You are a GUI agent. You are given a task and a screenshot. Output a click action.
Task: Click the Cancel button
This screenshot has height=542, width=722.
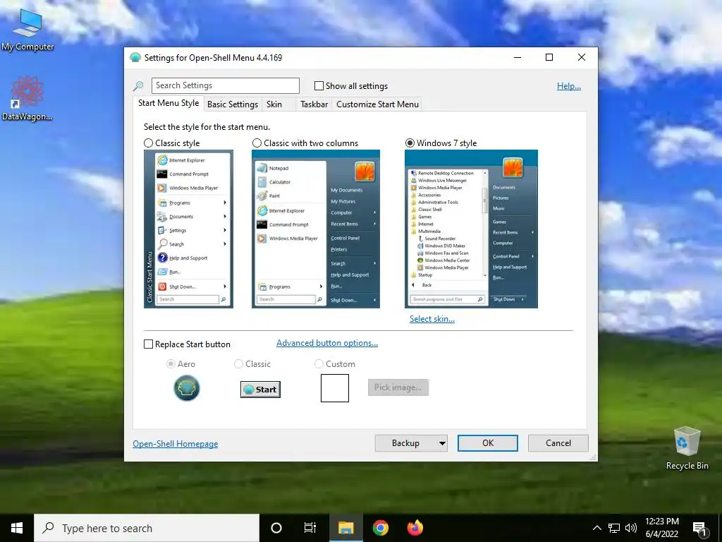pyautogui.click(x=558, y=443)
